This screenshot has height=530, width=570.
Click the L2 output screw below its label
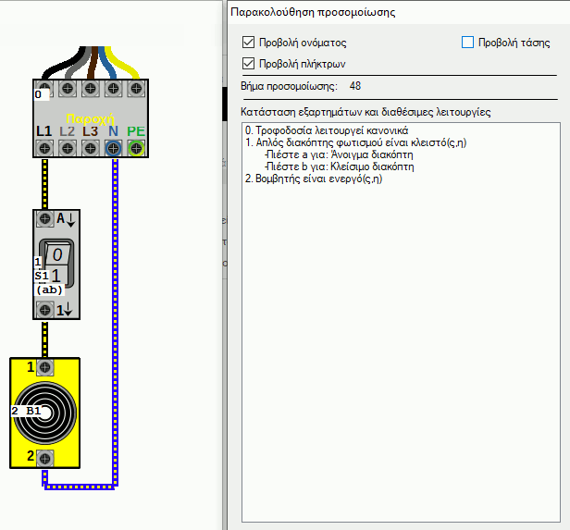[x=67, y=148]
